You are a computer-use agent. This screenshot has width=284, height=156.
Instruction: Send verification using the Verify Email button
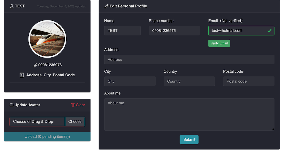pyautogui.click(x=219, y=43)
